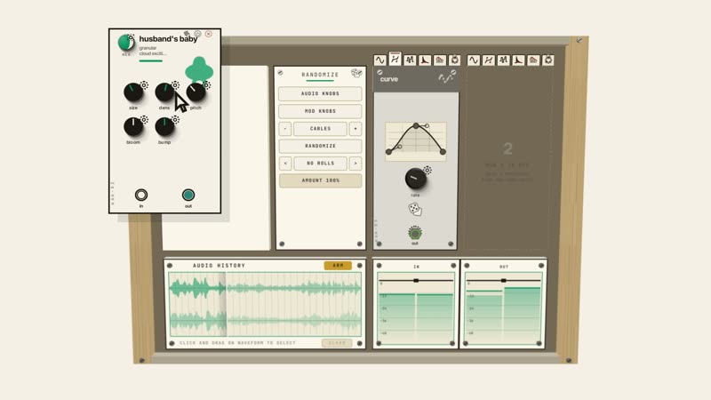Image resolution: width=711 pixels, height=400 pixels.
Task: Choose the envelope decay modulator in first group
Action: (x=425, y=60)
